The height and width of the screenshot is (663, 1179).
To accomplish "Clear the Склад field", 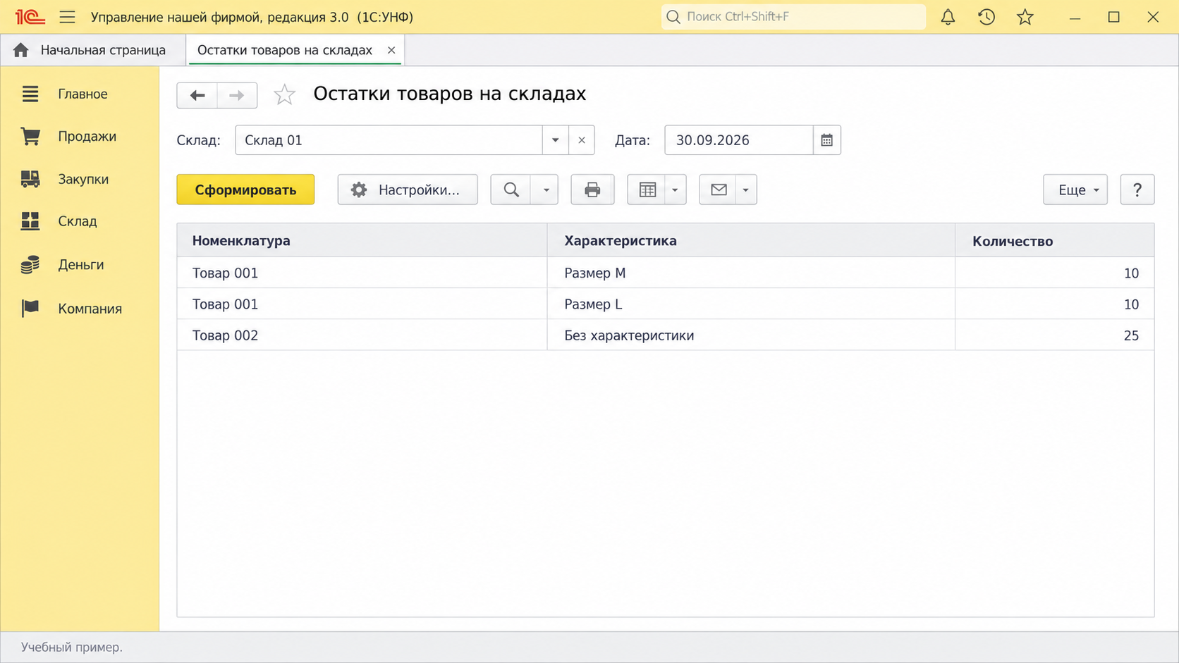I will [x=582, y=140].
